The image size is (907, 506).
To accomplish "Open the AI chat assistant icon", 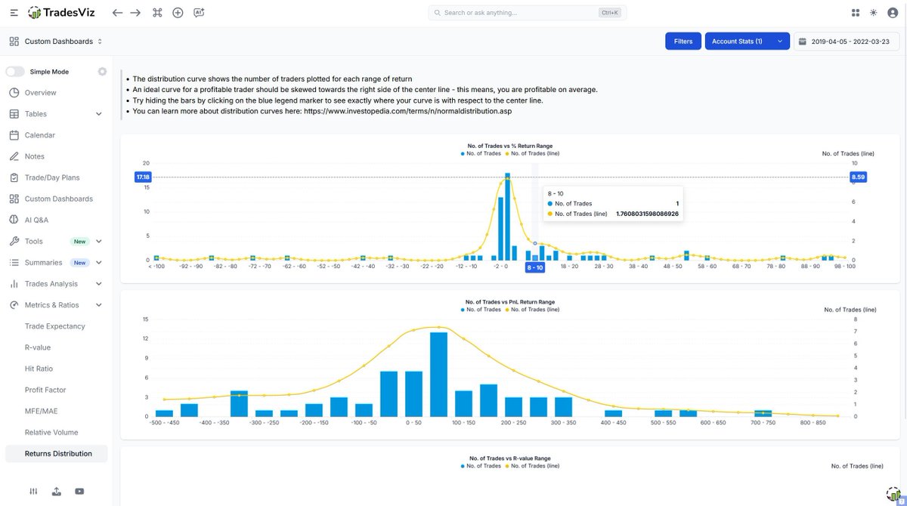I will pos(199,13).
